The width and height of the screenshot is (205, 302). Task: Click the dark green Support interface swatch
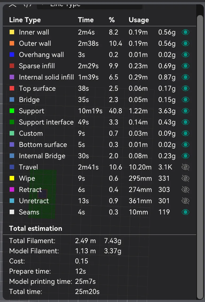[12, 122]
